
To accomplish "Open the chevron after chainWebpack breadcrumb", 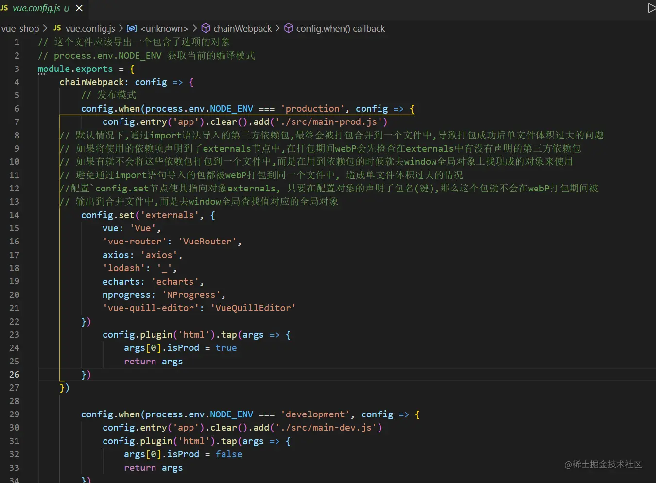I will coord(277,28).
